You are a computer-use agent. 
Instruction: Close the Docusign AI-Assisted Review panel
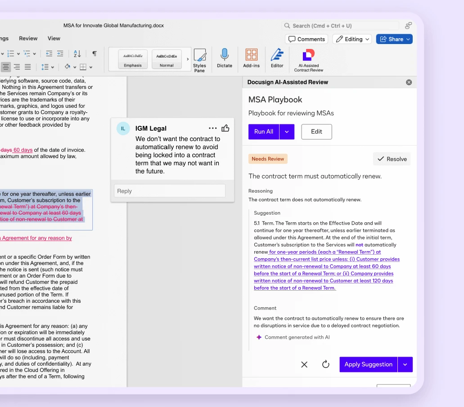pyautogui.click(x=409, y=82)
